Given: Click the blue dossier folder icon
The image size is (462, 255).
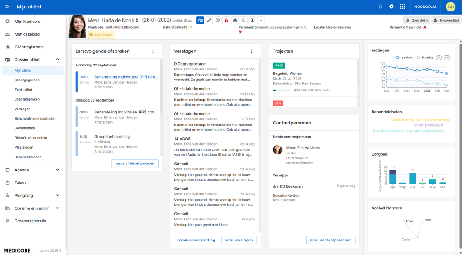Looking at the screenshot, I should (200, 20).
